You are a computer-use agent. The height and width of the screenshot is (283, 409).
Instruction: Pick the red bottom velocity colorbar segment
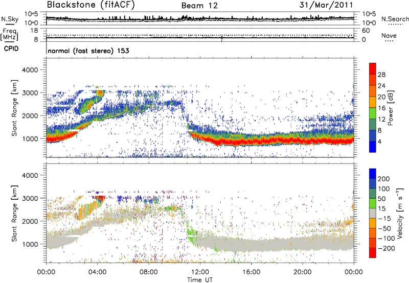[373, 253]
